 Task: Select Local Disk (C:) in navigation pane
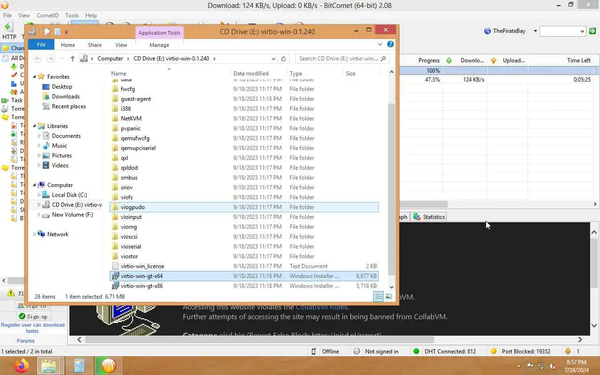coord(69,195)
